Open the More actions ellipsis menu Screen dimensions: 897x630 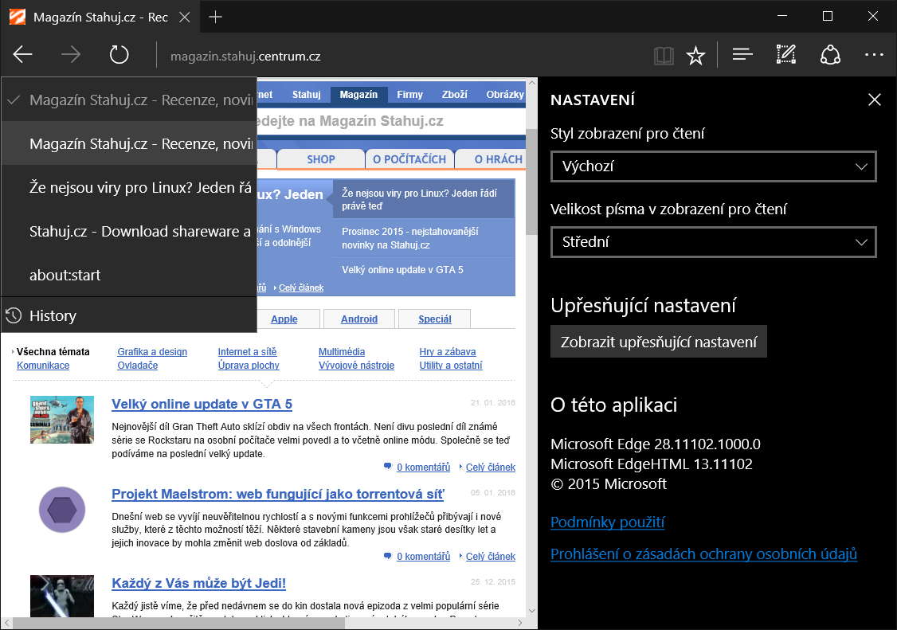coord(874,55)
